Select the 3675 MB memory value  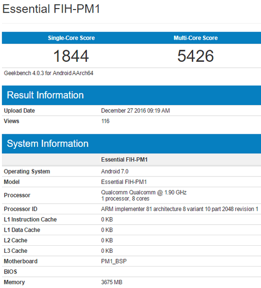[x=112, y=282]
